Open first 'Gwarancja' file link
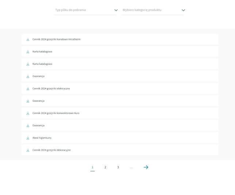Screen dimensions: 235x195 pyautogui.click(x=38, y=76)
